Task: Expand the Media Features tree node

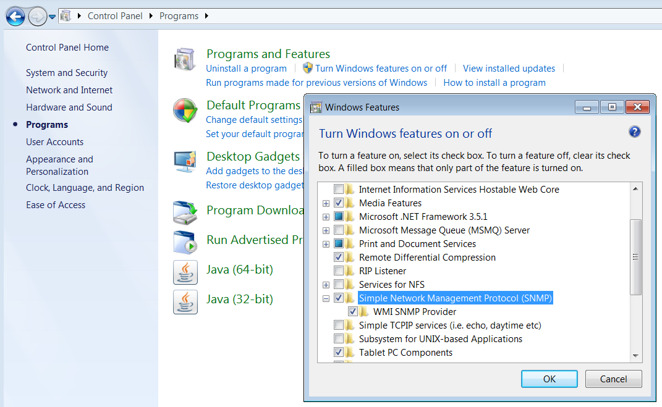Action: (x=326, y=203)
